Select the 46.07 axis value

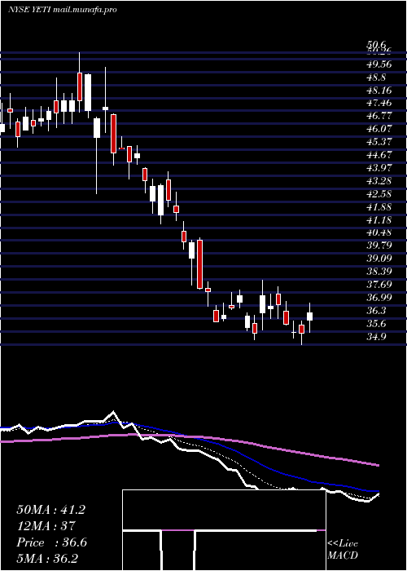(379, 129)
